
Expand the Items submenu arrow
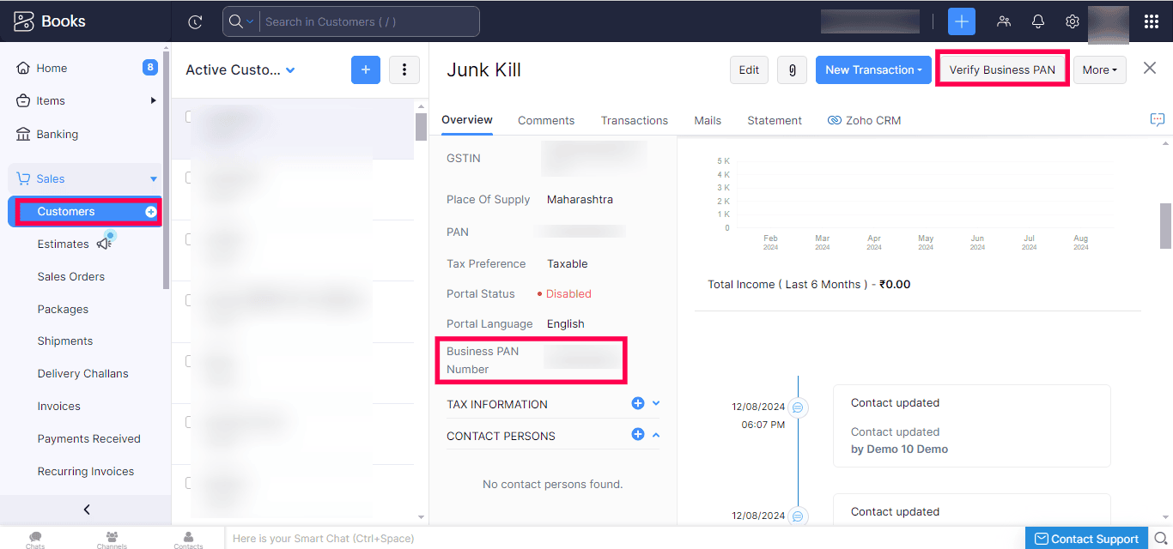tap(154, 100)
